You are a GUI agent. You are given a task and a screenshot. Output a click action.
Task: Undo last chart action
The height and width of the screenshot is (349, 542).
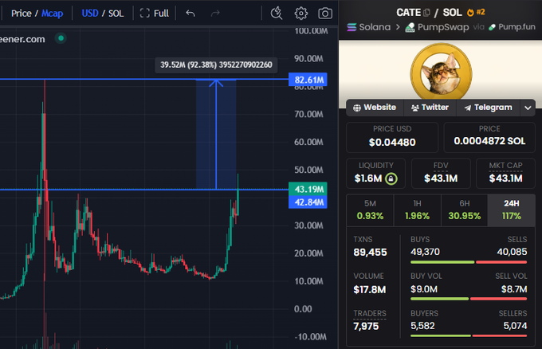[x=190, y=14]
